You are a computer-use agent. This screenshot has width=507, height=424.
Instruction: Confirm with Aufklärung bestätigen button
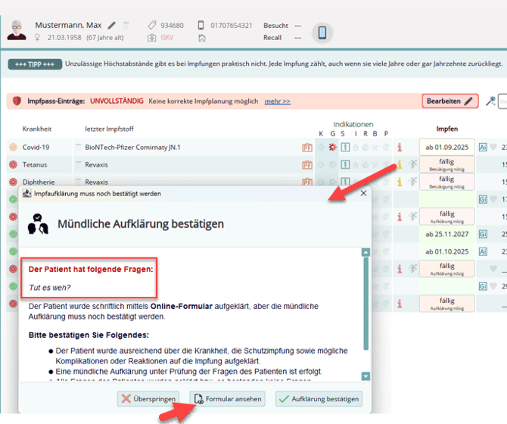pyautogui.click(x=318, y=398)
